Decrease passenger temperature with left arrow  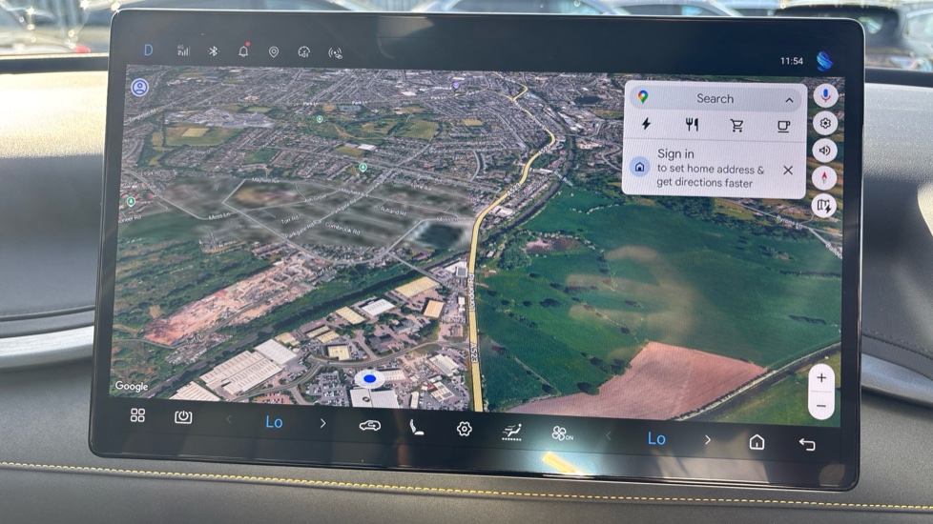(608, 436)
